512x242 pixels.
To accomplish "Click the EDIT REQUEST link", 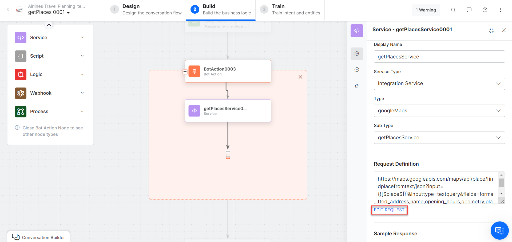I will pos(389,210).
